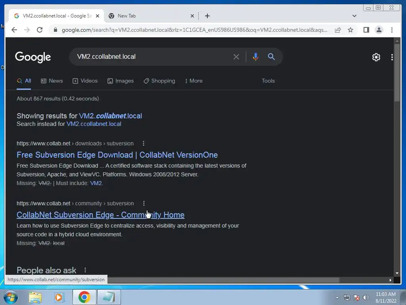Image resolution: width=406 pixels, height=305 pixels.
Task: Open the notepad-like taskbar app
Action: coord(109,297)
